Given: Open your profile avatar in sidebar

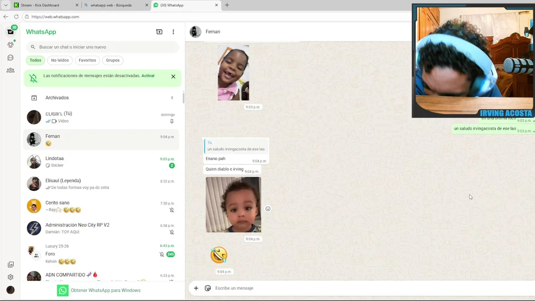Looking at the screenshot, I should tap(10, 290).
